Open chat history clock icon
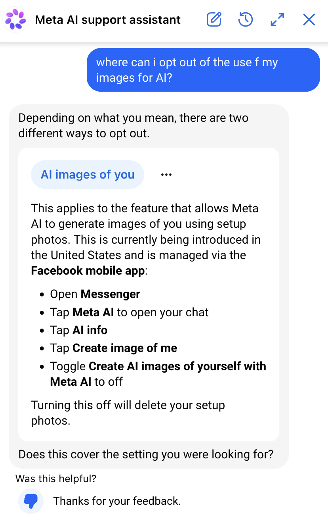This screenshot has width=328, height=527. click(246, 19)
